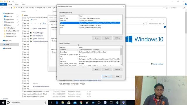Open Google Chrome from the taskbar
Viewport: 187px width, 105px height.
81,102
